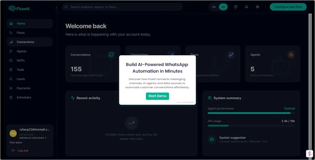Click the Flowti brain logo

click(x=12, y=9)
